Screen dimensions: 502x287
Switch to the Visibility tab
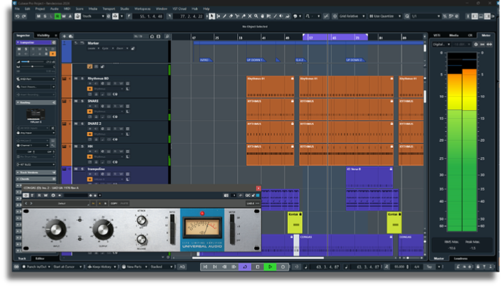tap(43, 34)
